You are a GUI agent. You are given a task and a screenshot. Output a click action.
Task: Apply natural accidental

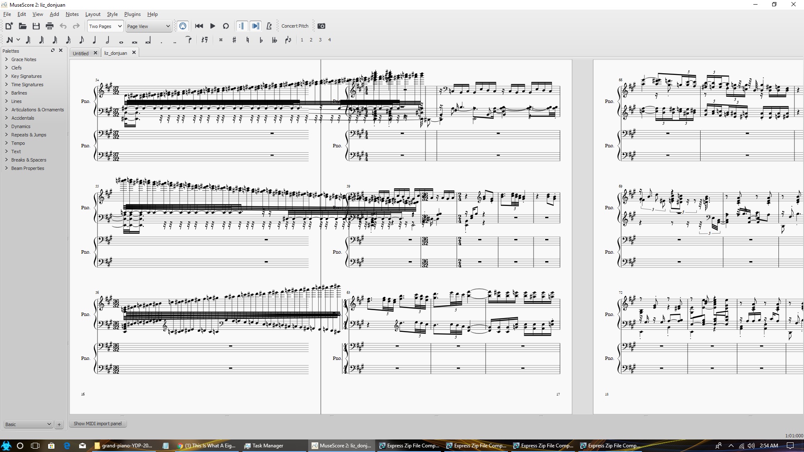coord(247,40)
